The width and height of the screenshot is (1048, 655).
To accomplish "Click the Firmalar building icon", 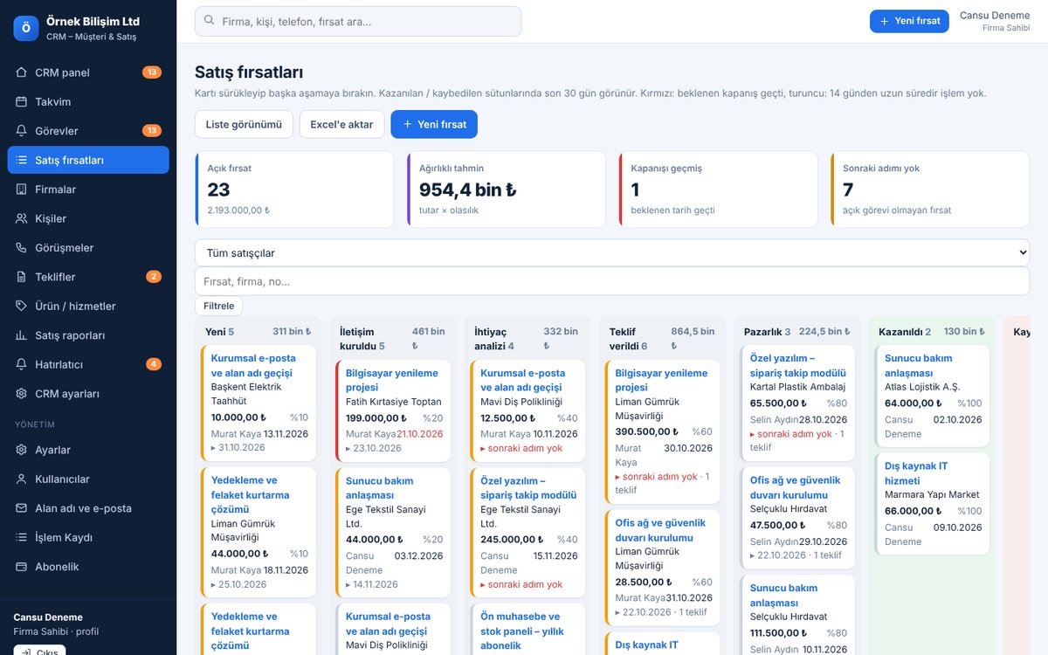I will click(22, 190).
